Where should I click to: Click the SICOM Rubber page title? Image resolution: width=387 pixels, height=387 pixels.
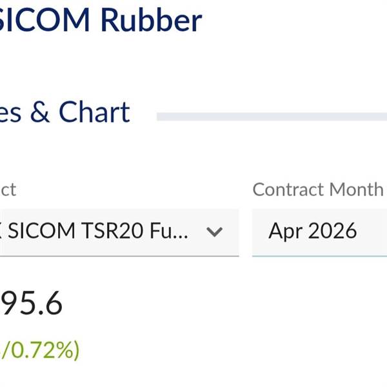100,20
